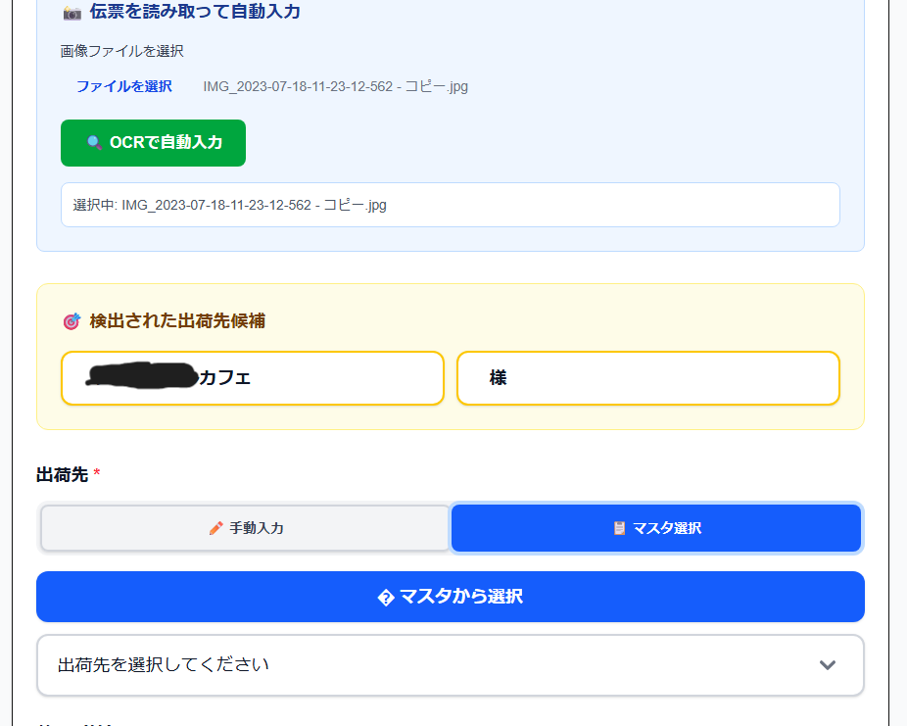
Task: Click the pencil icon in 手動入力
Action: coord(216,528)
